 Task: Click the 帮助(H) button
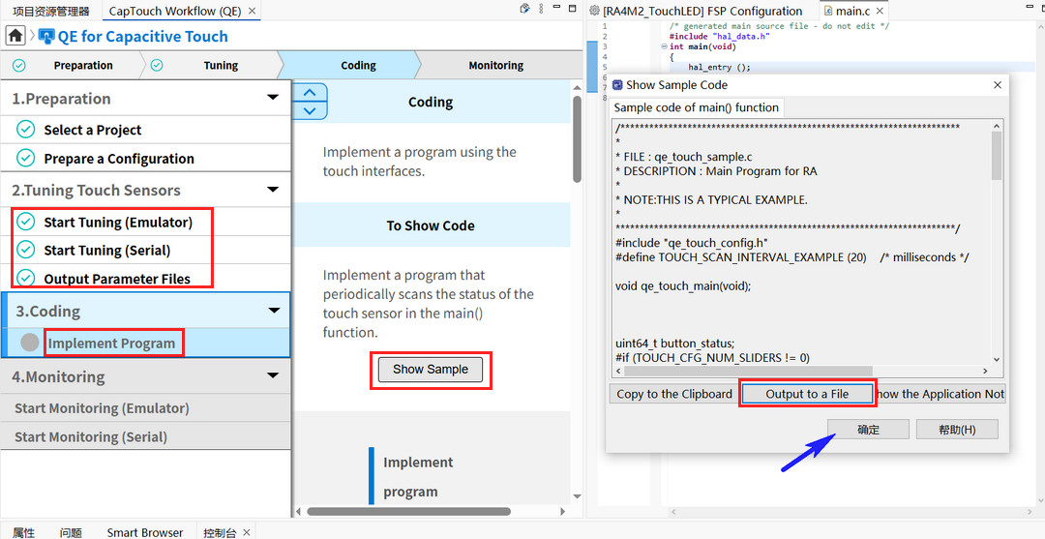[x=957, y=430]
